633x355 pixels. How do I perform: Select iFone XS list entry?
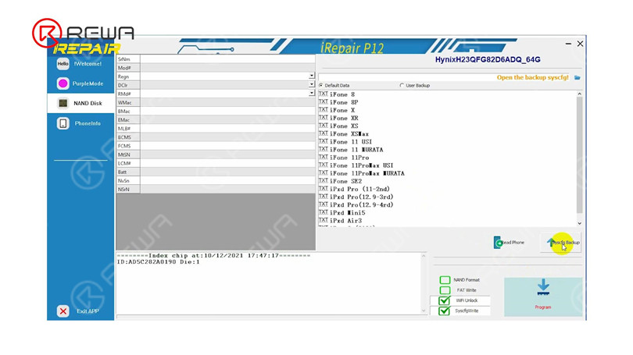coord(344,126)
